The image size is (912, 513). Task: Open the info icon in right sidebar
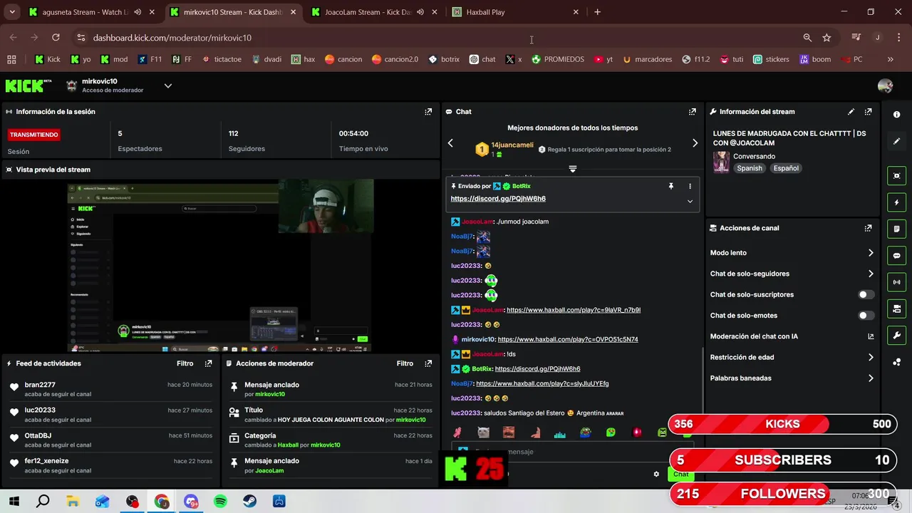[896, 114]
